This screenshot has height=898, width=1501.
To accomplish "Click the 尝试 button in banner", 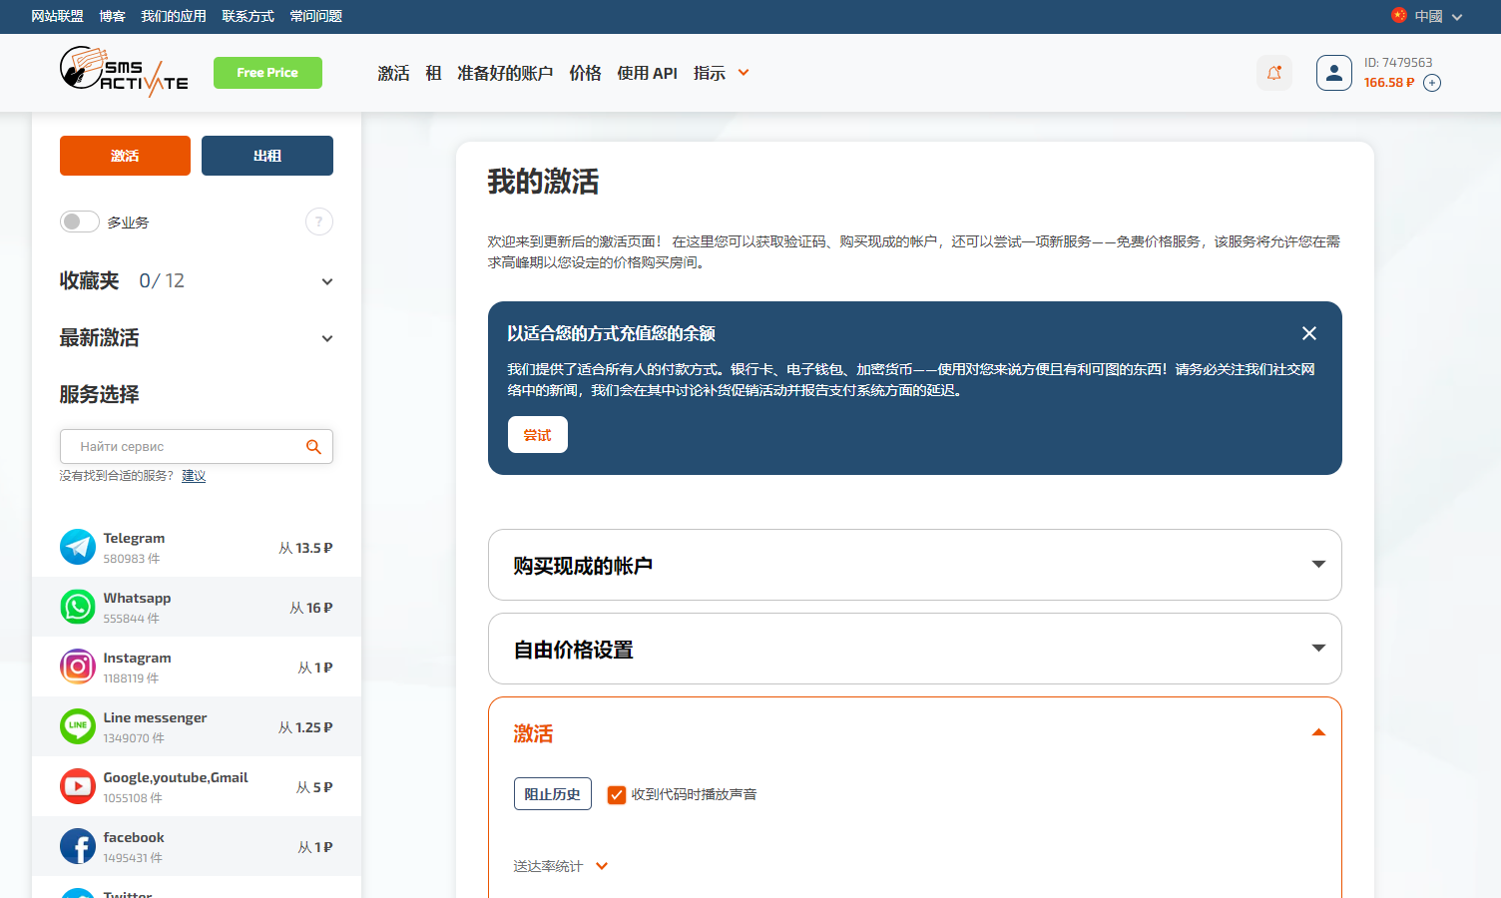I will tap(537, 435).
